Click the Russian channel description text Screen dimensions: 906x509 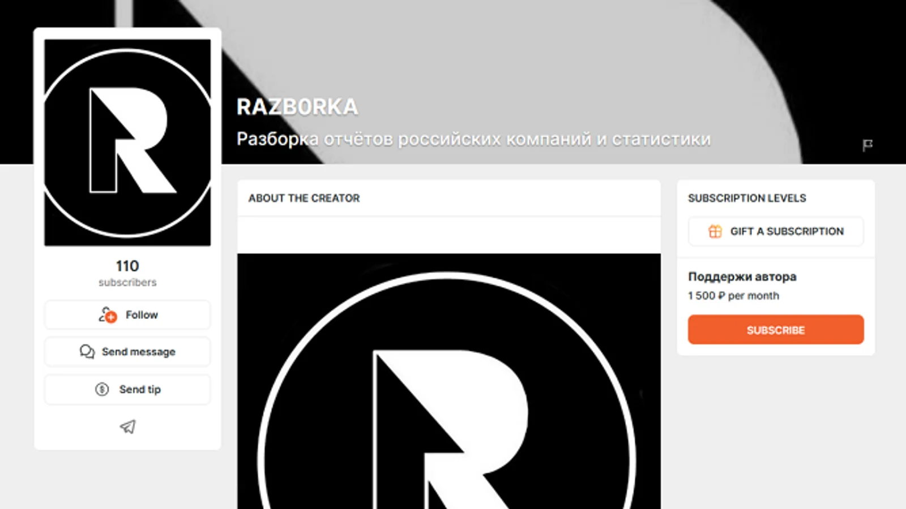473,139
